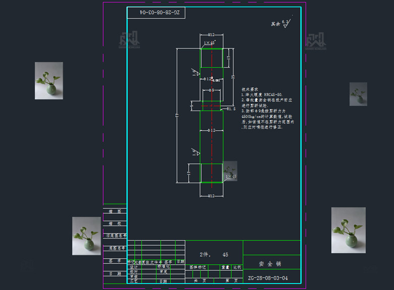This screenshot has width=394, height=290.
Task: Click the R1.5 radius callout
Action: (x=231, y=109)
